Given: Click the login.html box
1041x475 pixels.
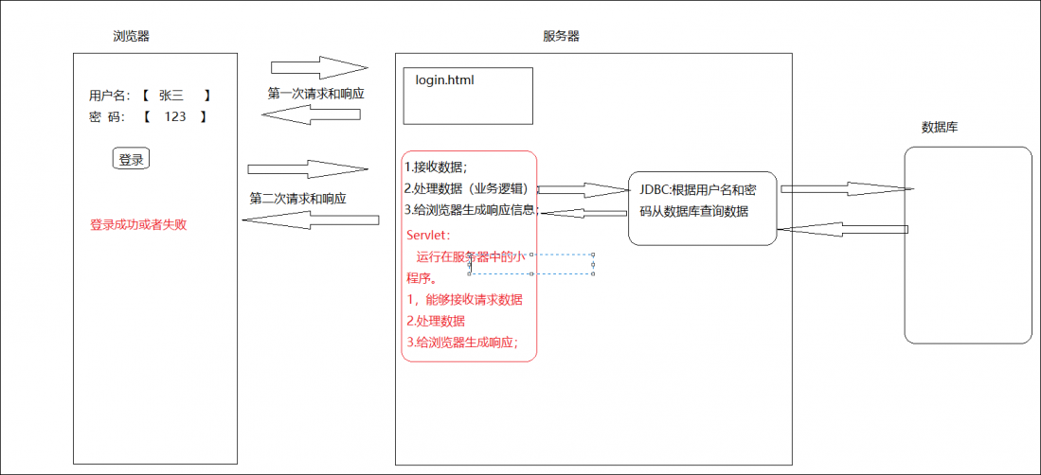Looking at the screenshot, I should point(468,96).
